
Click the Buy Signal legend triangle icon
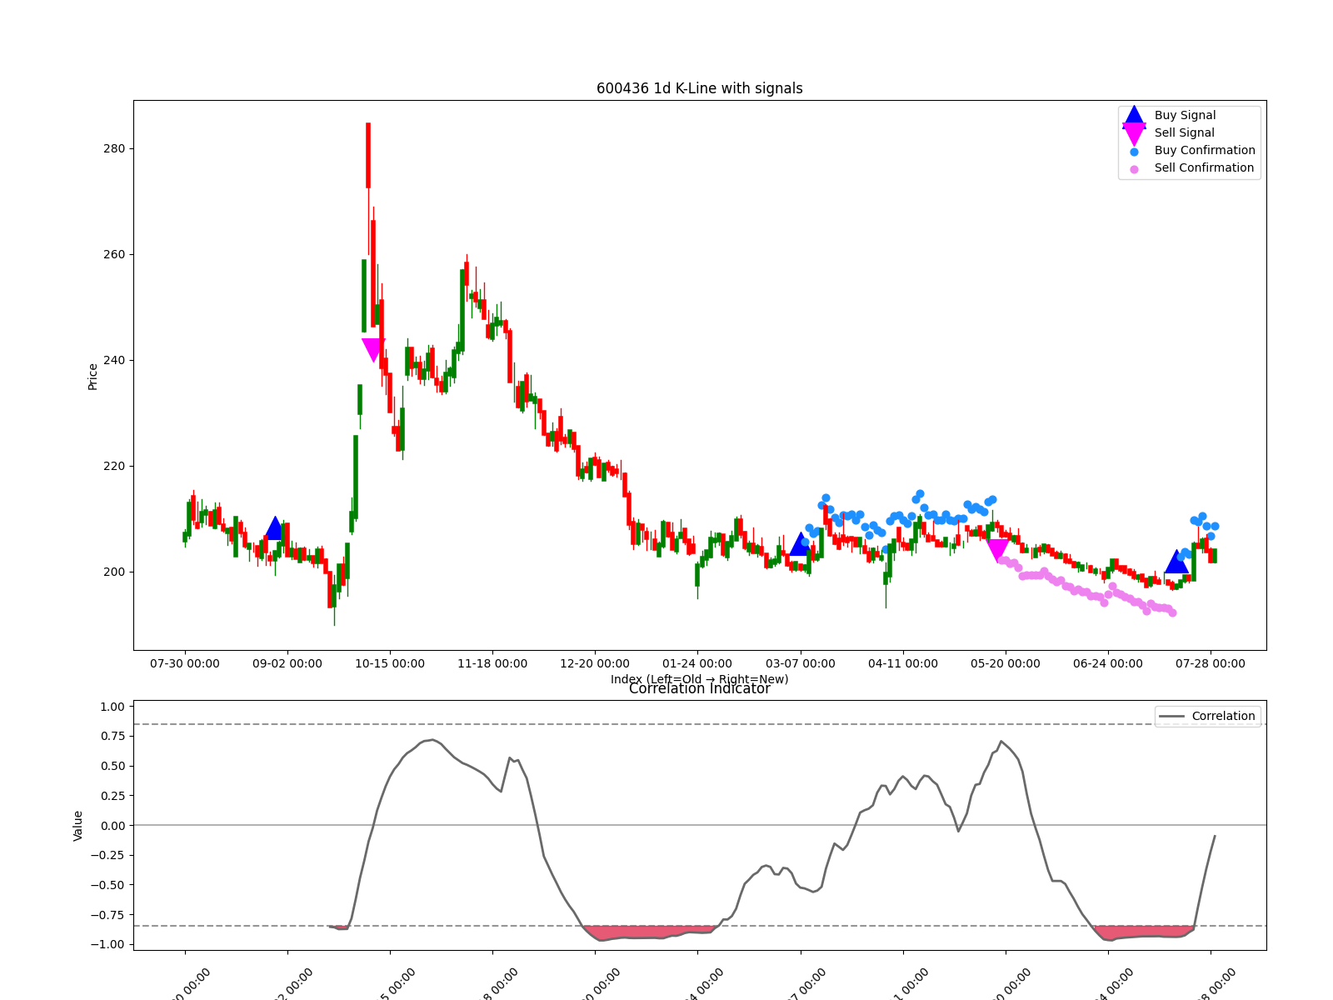1134,116
